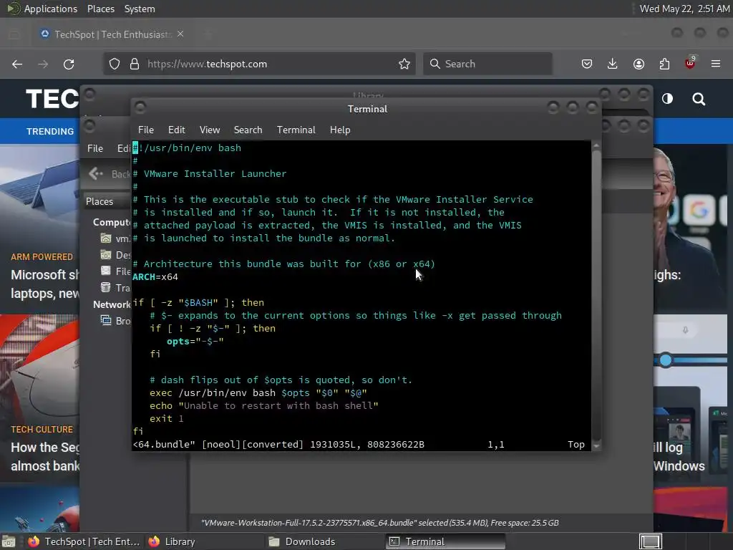Open the 'How the Seg' article headline

coord(45,456)
